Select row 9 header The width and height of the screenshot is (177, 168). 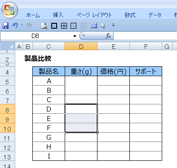click(x=7, y=118)
